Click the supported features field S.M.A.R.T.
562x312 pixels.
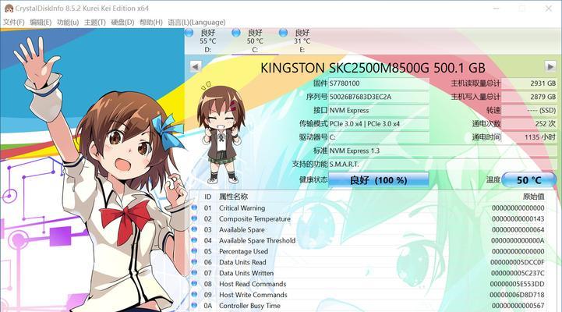click(x=443, y=164)
